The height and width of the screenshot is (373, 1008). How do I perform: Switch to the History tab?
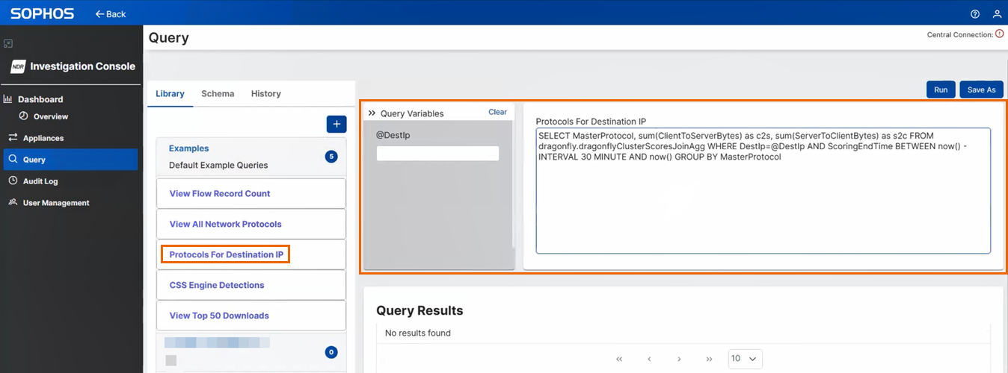click(x=265, y=94)
